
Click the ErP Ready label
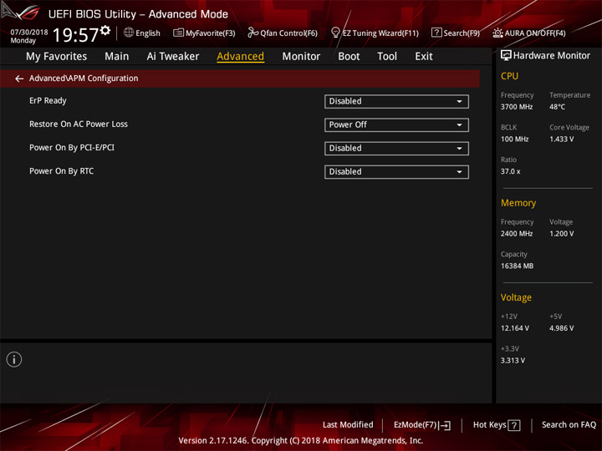[48, 101]
